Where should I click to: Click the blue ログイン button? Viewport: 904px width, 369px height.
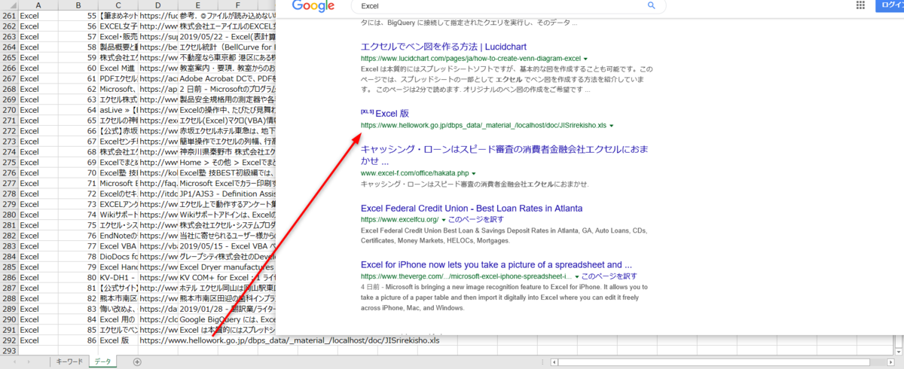pos(890,5)
